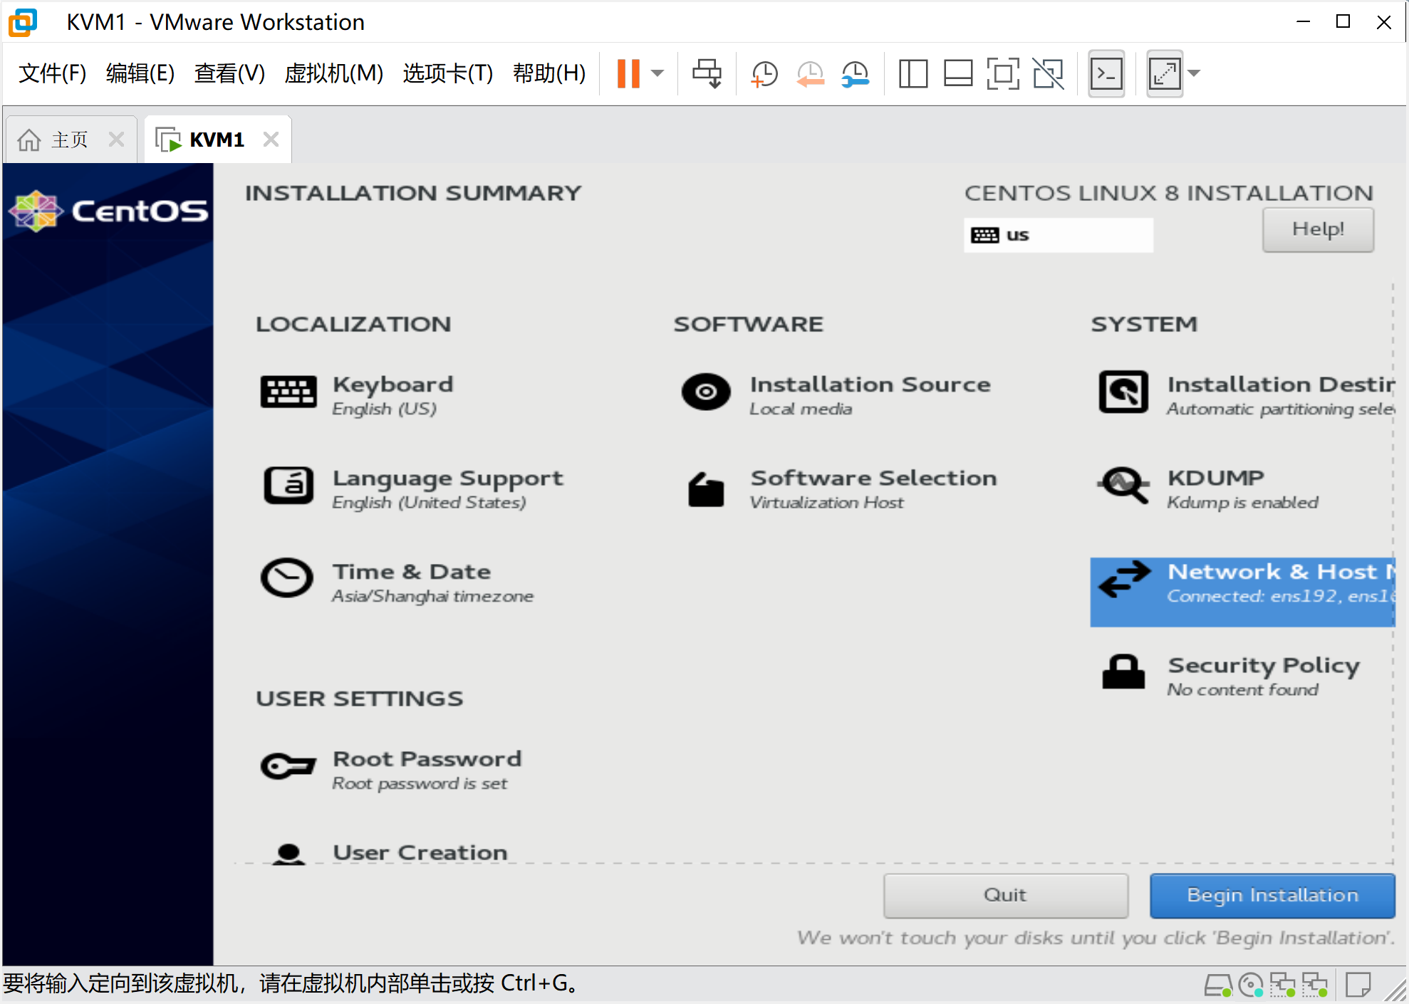Open Keyboard settings icon
Screen dimensions: 1409x1004
pos(288,392)
